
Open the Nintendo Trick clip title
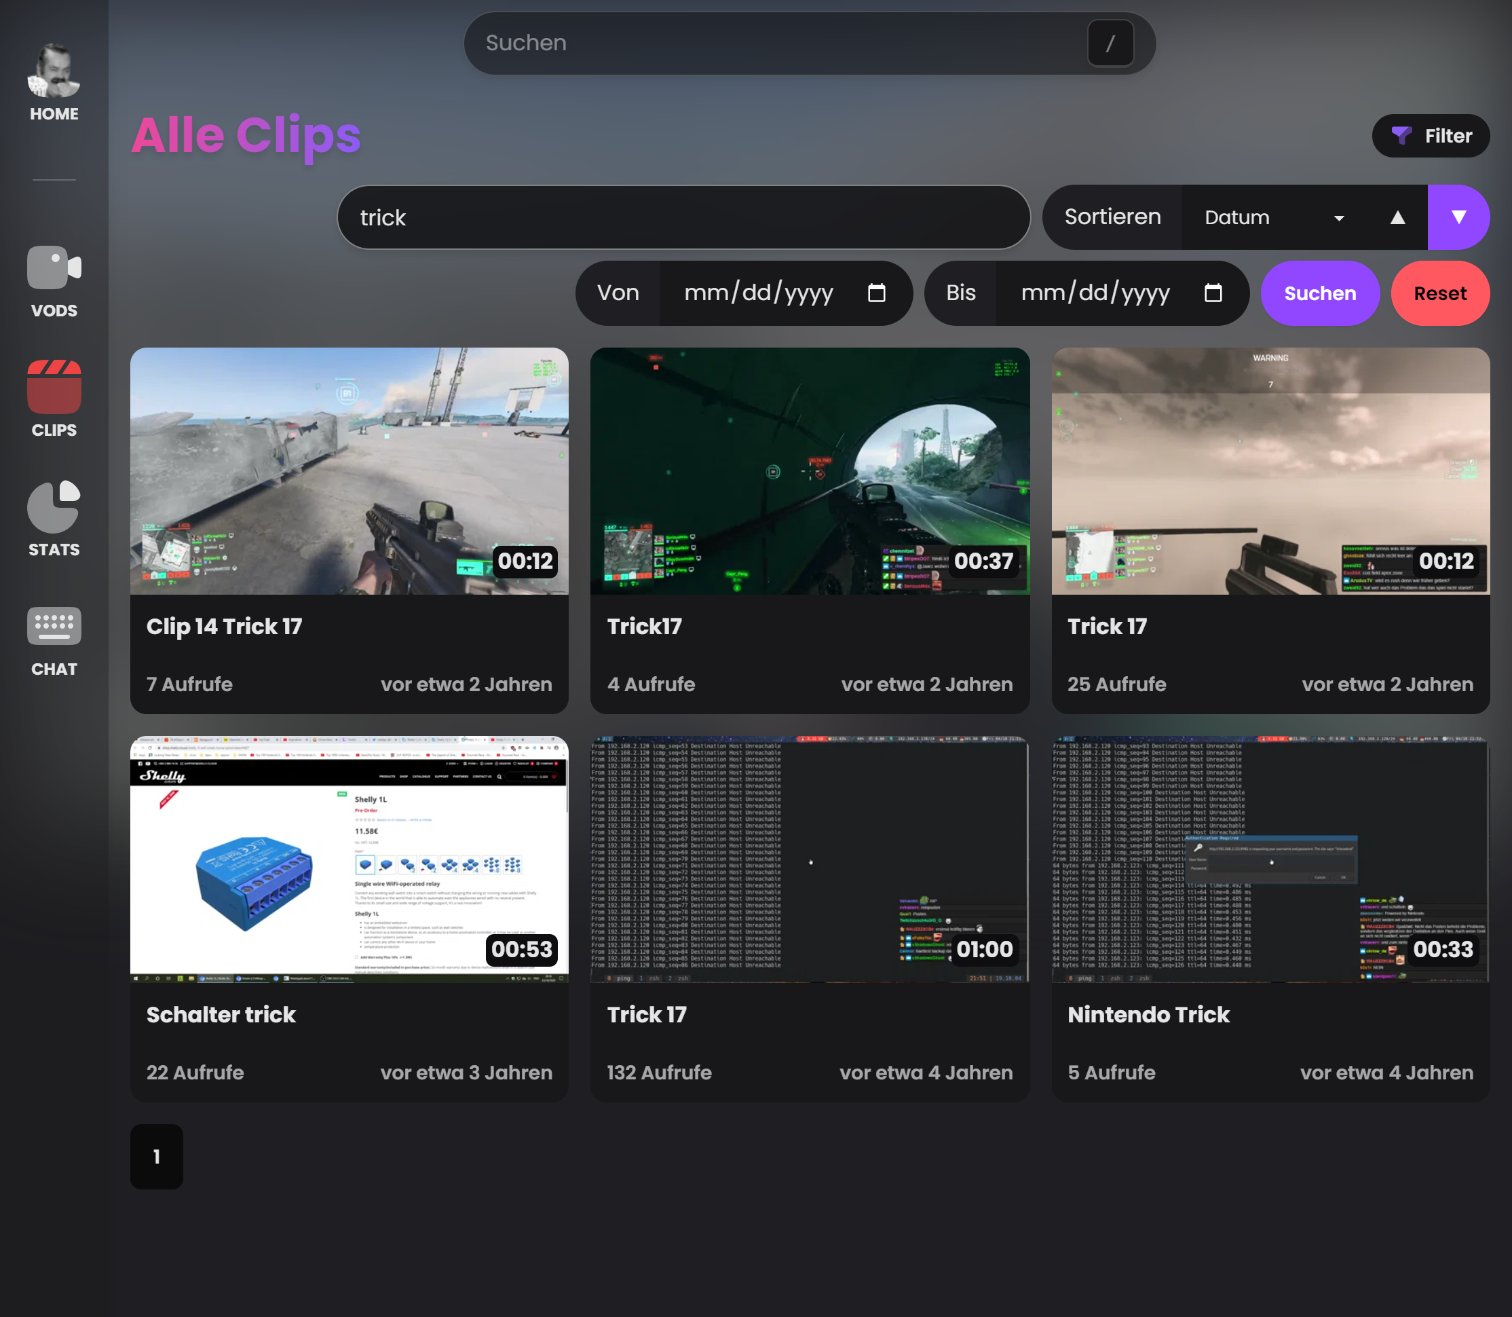[1148, 1014]
